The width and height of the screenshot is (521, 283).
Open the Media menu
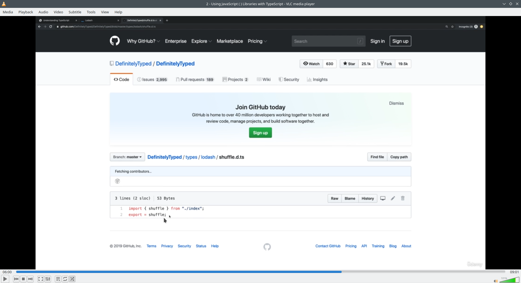point(8,12)
